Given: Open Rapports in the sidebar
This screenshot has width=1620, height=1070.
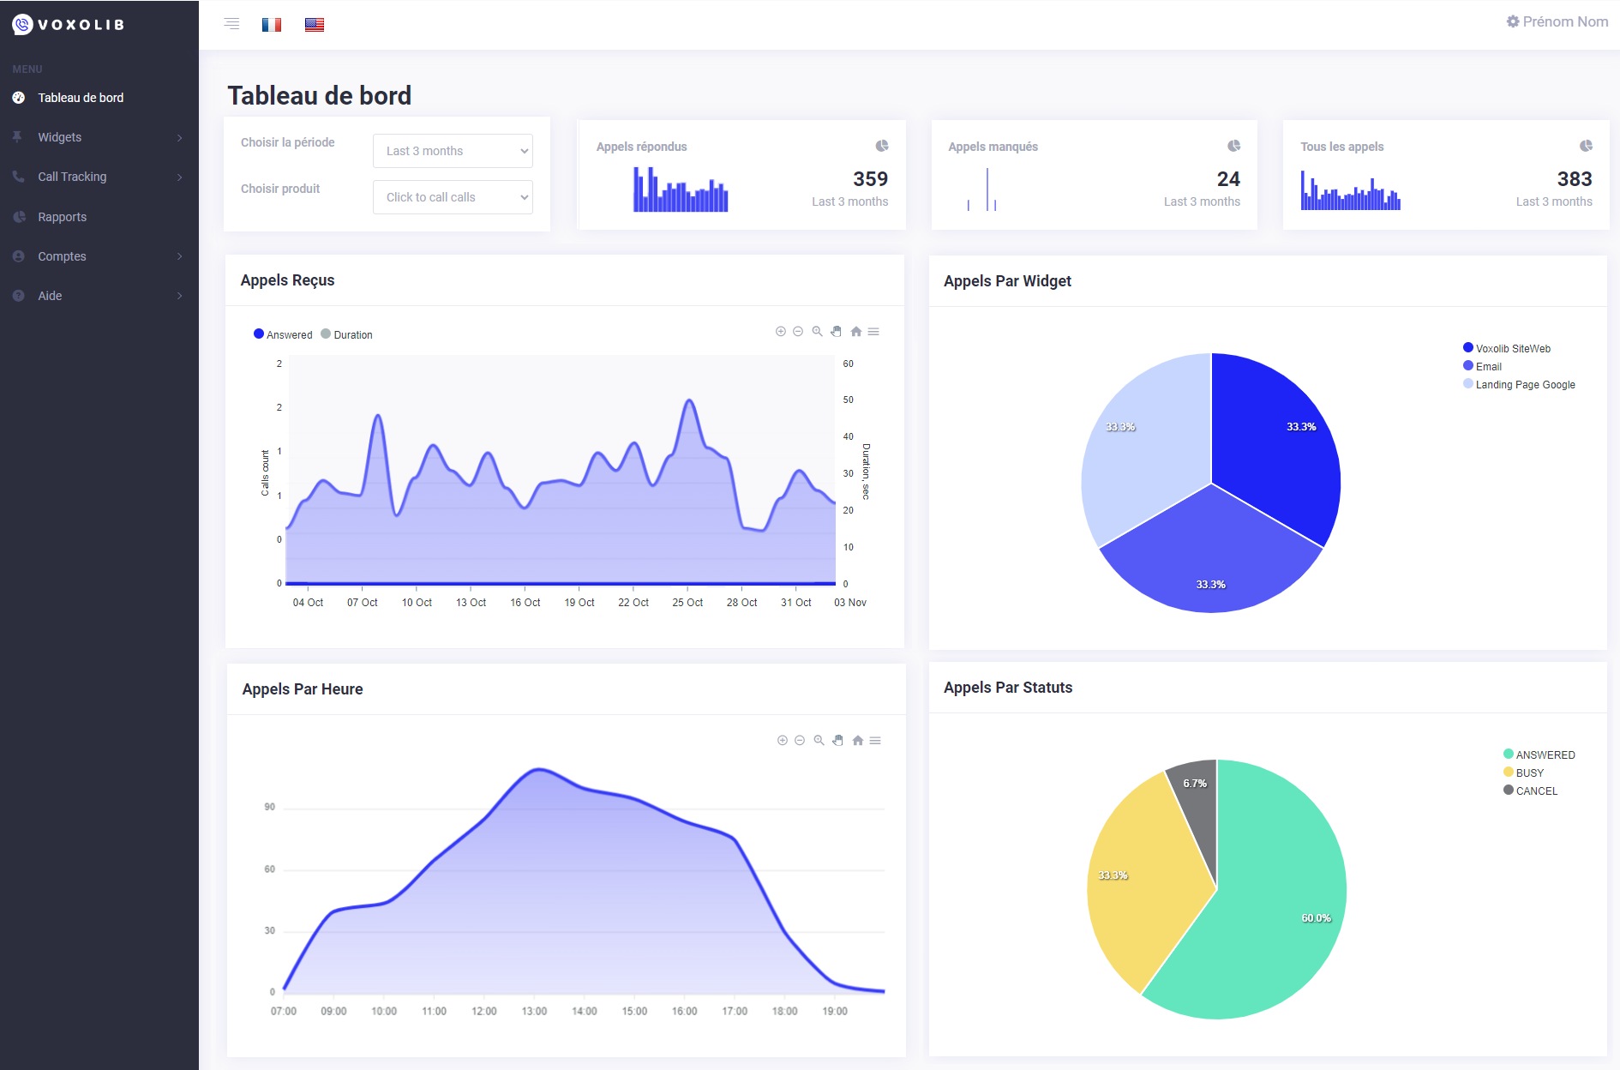Looking at the screenshot, I should 63,217.
